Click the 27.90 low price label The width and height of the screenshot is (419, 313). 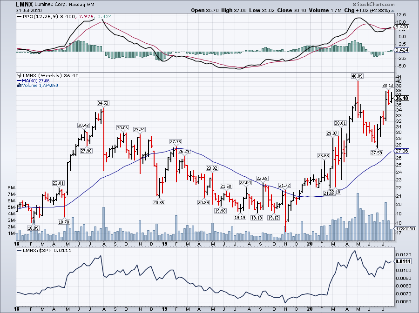pos(86,151)
